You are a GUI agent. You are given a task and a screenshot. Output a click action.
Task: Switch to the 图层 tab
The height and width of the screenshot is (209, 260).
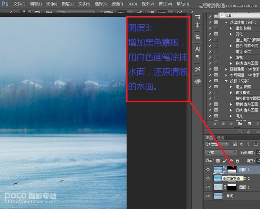point(209,137)
